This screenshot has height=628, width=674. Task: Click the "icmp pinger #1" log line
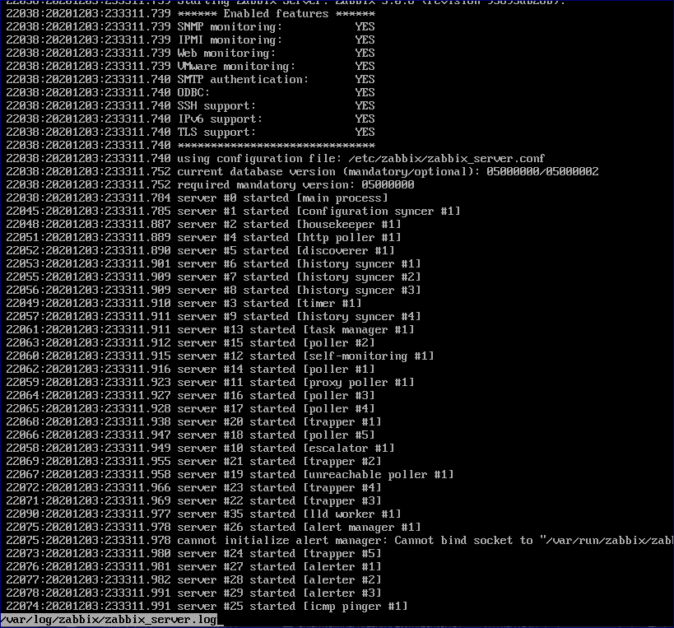[x=207, y=606]
